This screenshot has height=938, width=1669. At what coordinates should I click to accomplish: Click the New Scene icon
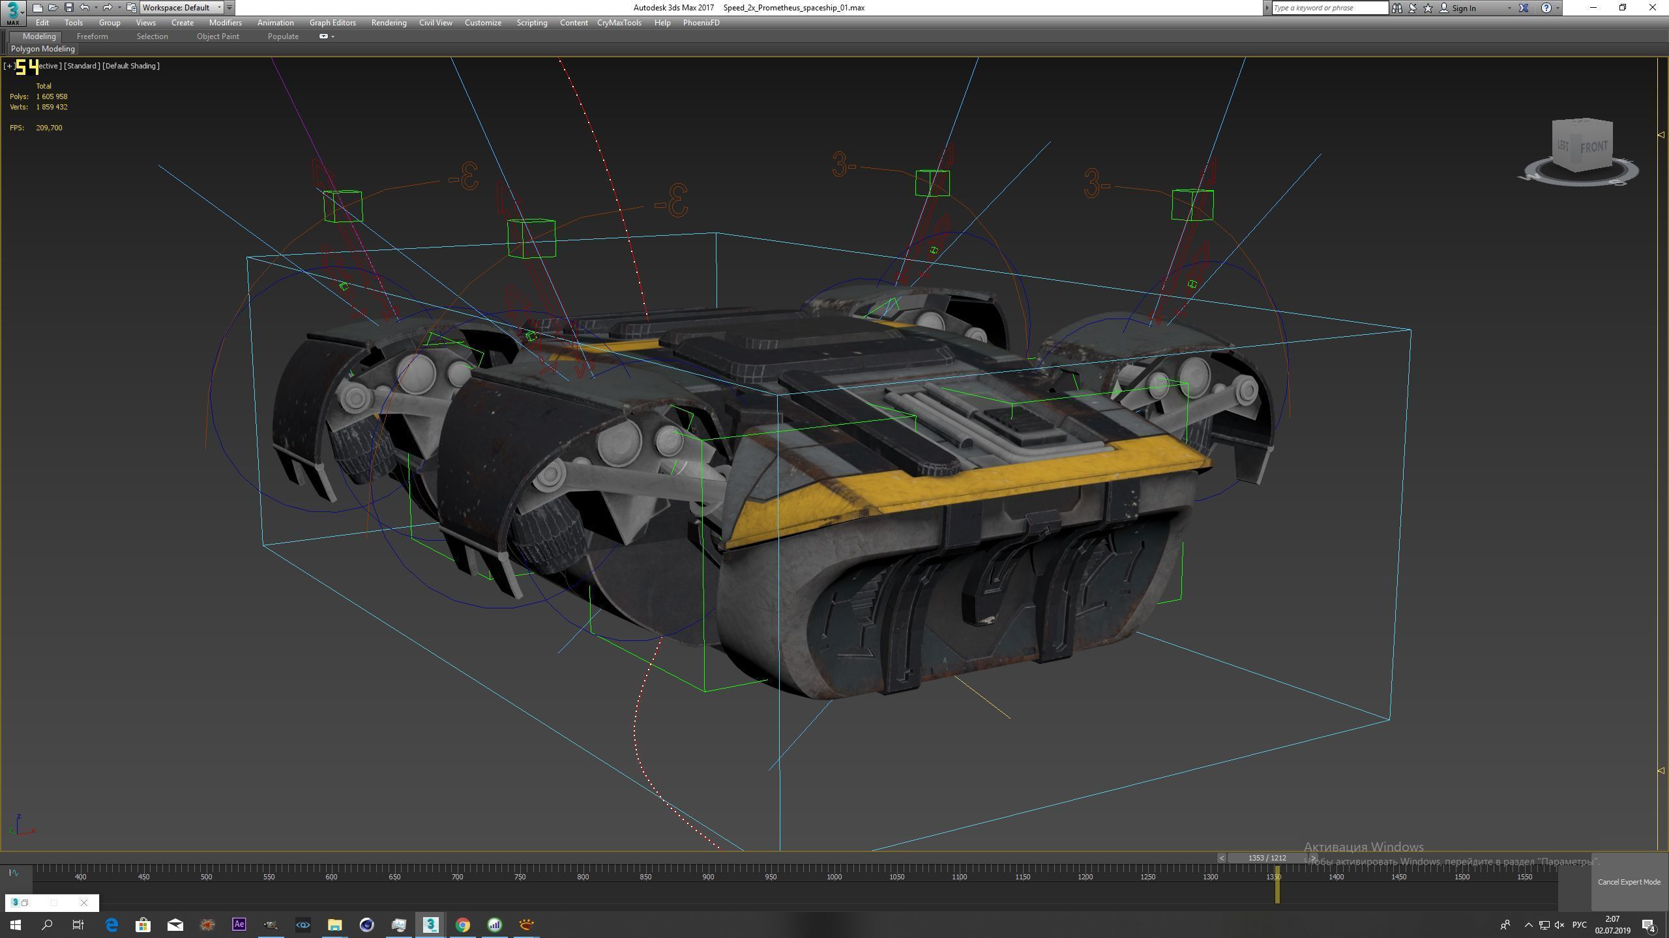tap(37, 8)
